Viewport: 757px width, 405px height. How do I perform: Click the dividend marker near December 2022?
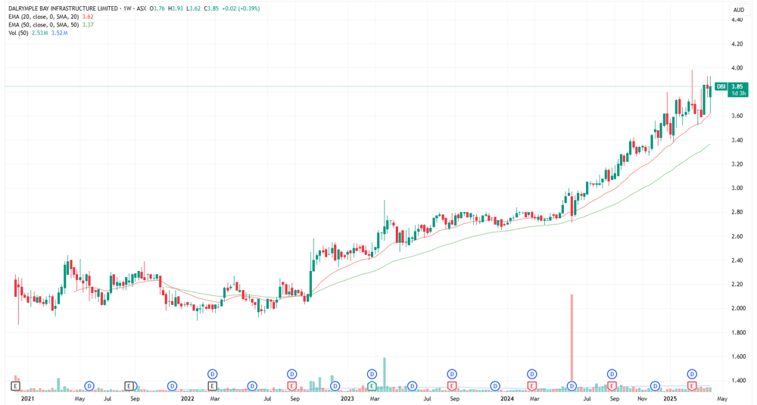point(335,385)
